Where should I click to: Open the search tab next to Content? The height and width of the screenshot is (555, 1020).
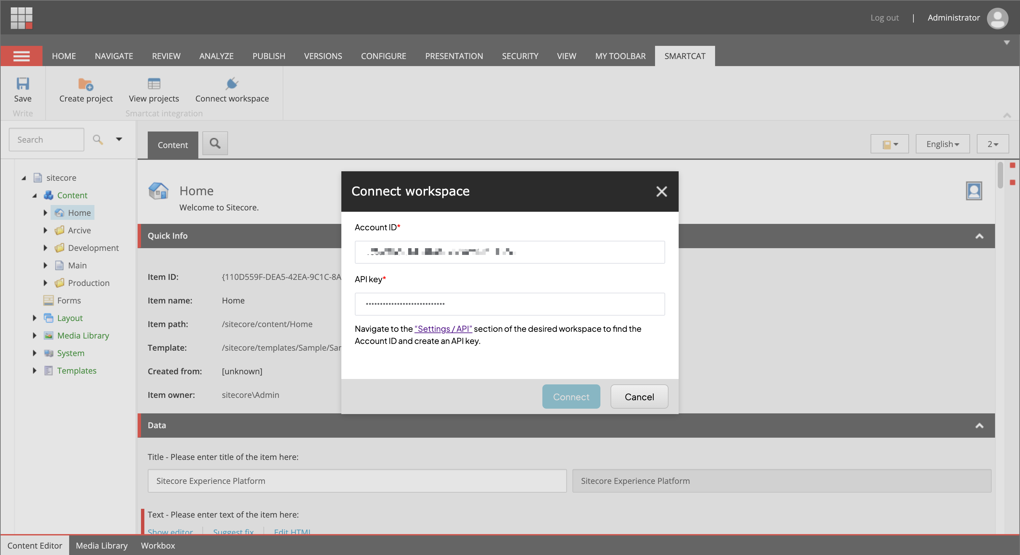click(x=215, y=143)
